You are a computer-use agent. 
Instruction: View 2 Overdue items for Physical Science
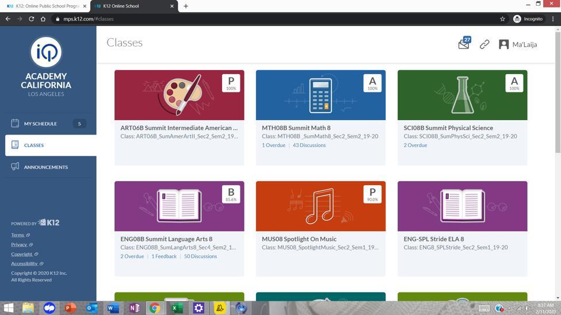pos(415,145)
